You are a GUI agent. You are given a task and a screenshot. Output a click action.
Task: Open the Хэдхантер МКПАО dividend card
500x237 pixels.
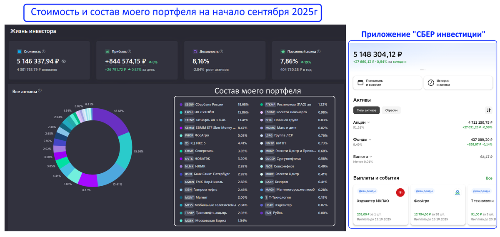(x=380, y=205)
